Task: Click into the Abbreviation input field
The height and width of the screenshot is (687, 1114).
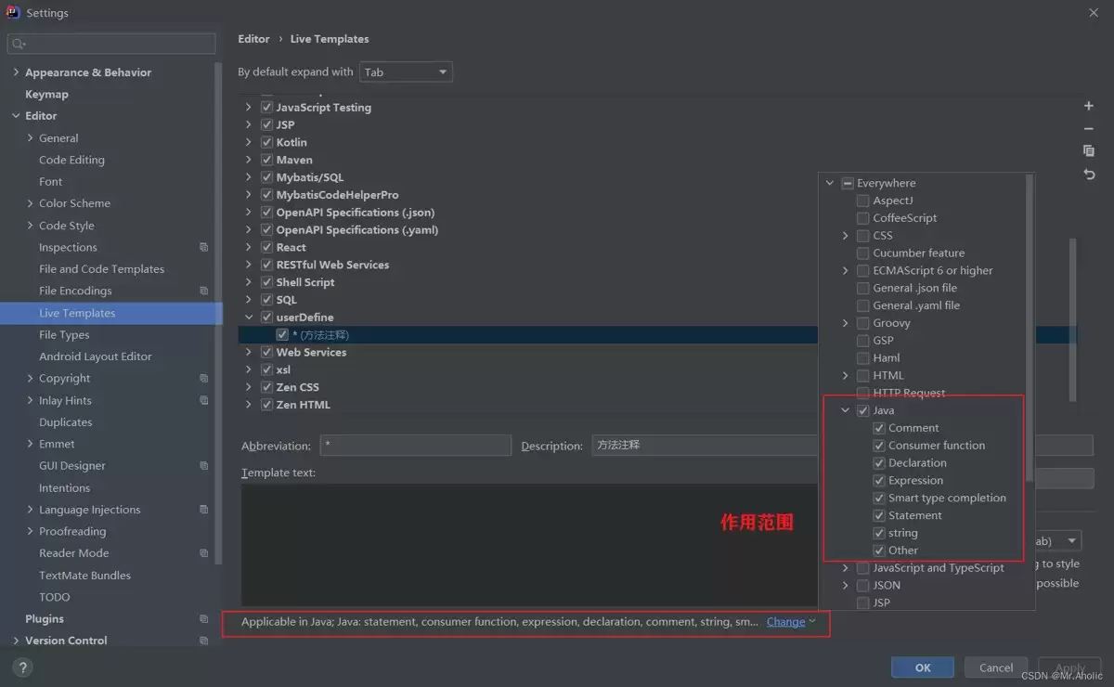Action: pyautogui.click(x=416, y=446)
